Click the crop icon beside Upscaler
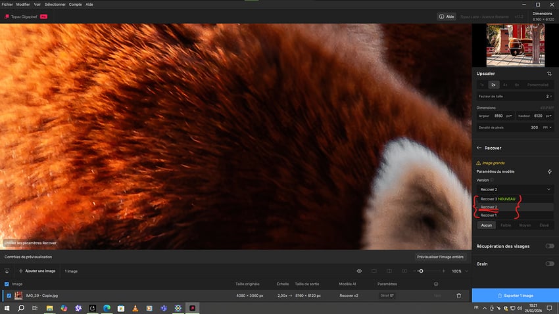Screen dimensions: 559x314 pos(549,74)
